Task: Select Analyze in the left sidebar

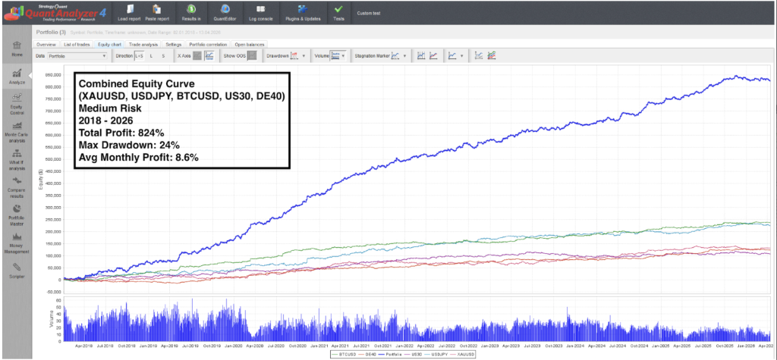Action: click(x=17, y=77)
